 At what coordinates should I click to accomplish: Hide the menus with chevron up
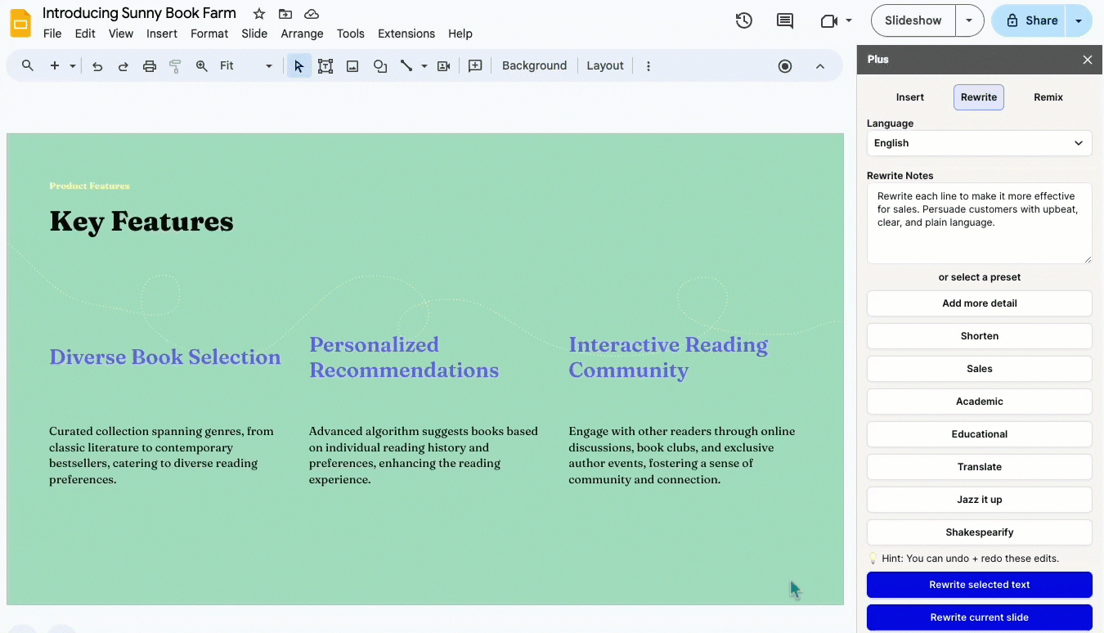click(820, 66)
